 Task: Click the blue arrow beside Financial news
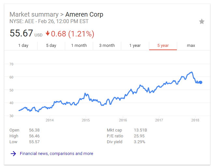13,154
